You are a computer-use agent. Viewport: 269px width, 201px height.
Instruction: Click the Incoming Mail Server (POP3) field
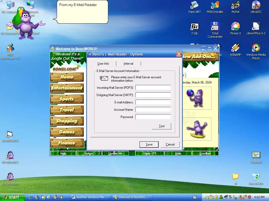pyautogui.click(x=153, y=87)
